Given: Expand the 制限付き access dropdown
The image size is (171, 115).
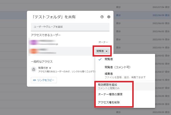Looking at the screenshot, I should click(x=46, y=68).
